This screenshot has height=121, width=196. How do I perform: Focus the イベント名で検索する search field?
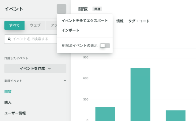[x=30, y=39]
